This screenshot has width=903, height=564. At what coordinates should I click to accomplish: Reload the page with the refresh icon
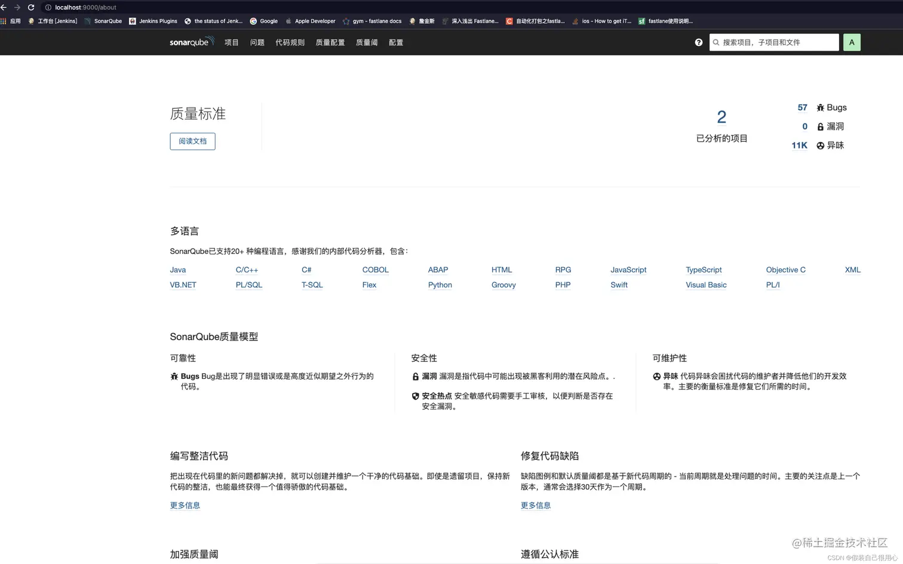31,7
